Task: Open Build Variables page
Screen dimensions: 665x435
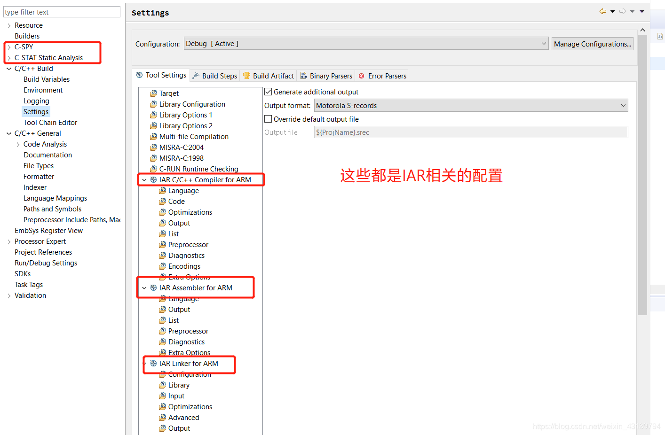Action: [47, 79]
